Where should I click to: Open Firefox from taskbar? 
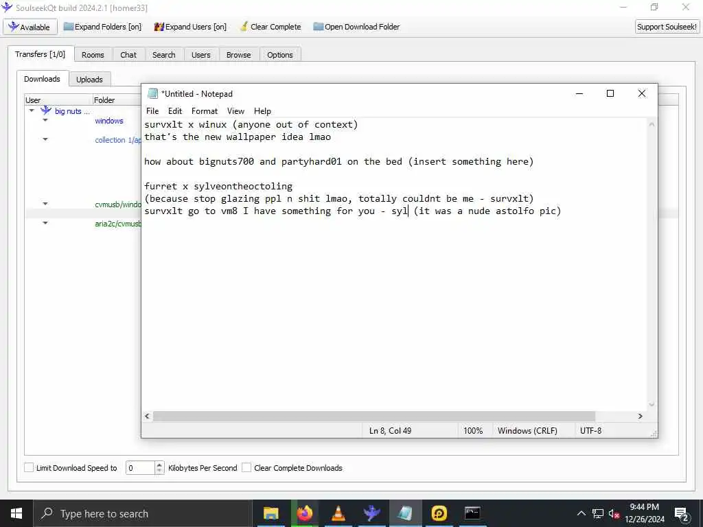(304, 513)
